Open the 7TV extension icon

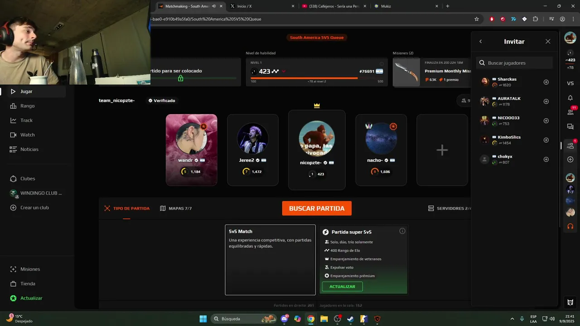click(x=513, y=19)
